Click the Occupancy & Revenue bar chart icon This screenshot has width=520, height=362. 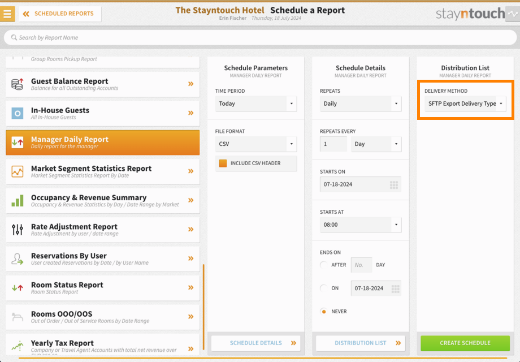[x=18, y=200]
